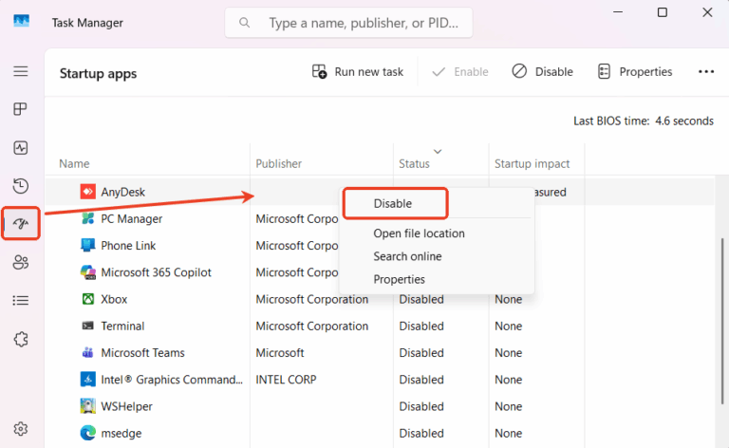Click the Microsoft Teams app icon
This screenshot has height=448, width=729.
point(88,353)
